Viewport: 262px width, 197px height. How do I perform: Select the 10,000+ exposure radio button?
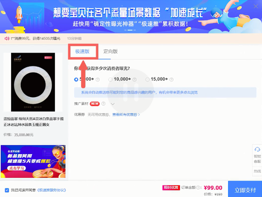click(x=110, y=79)
